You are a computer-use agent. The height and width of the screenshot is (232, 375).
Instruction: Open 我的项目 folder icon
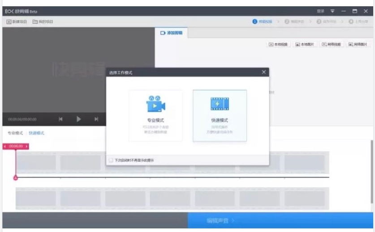35,22
